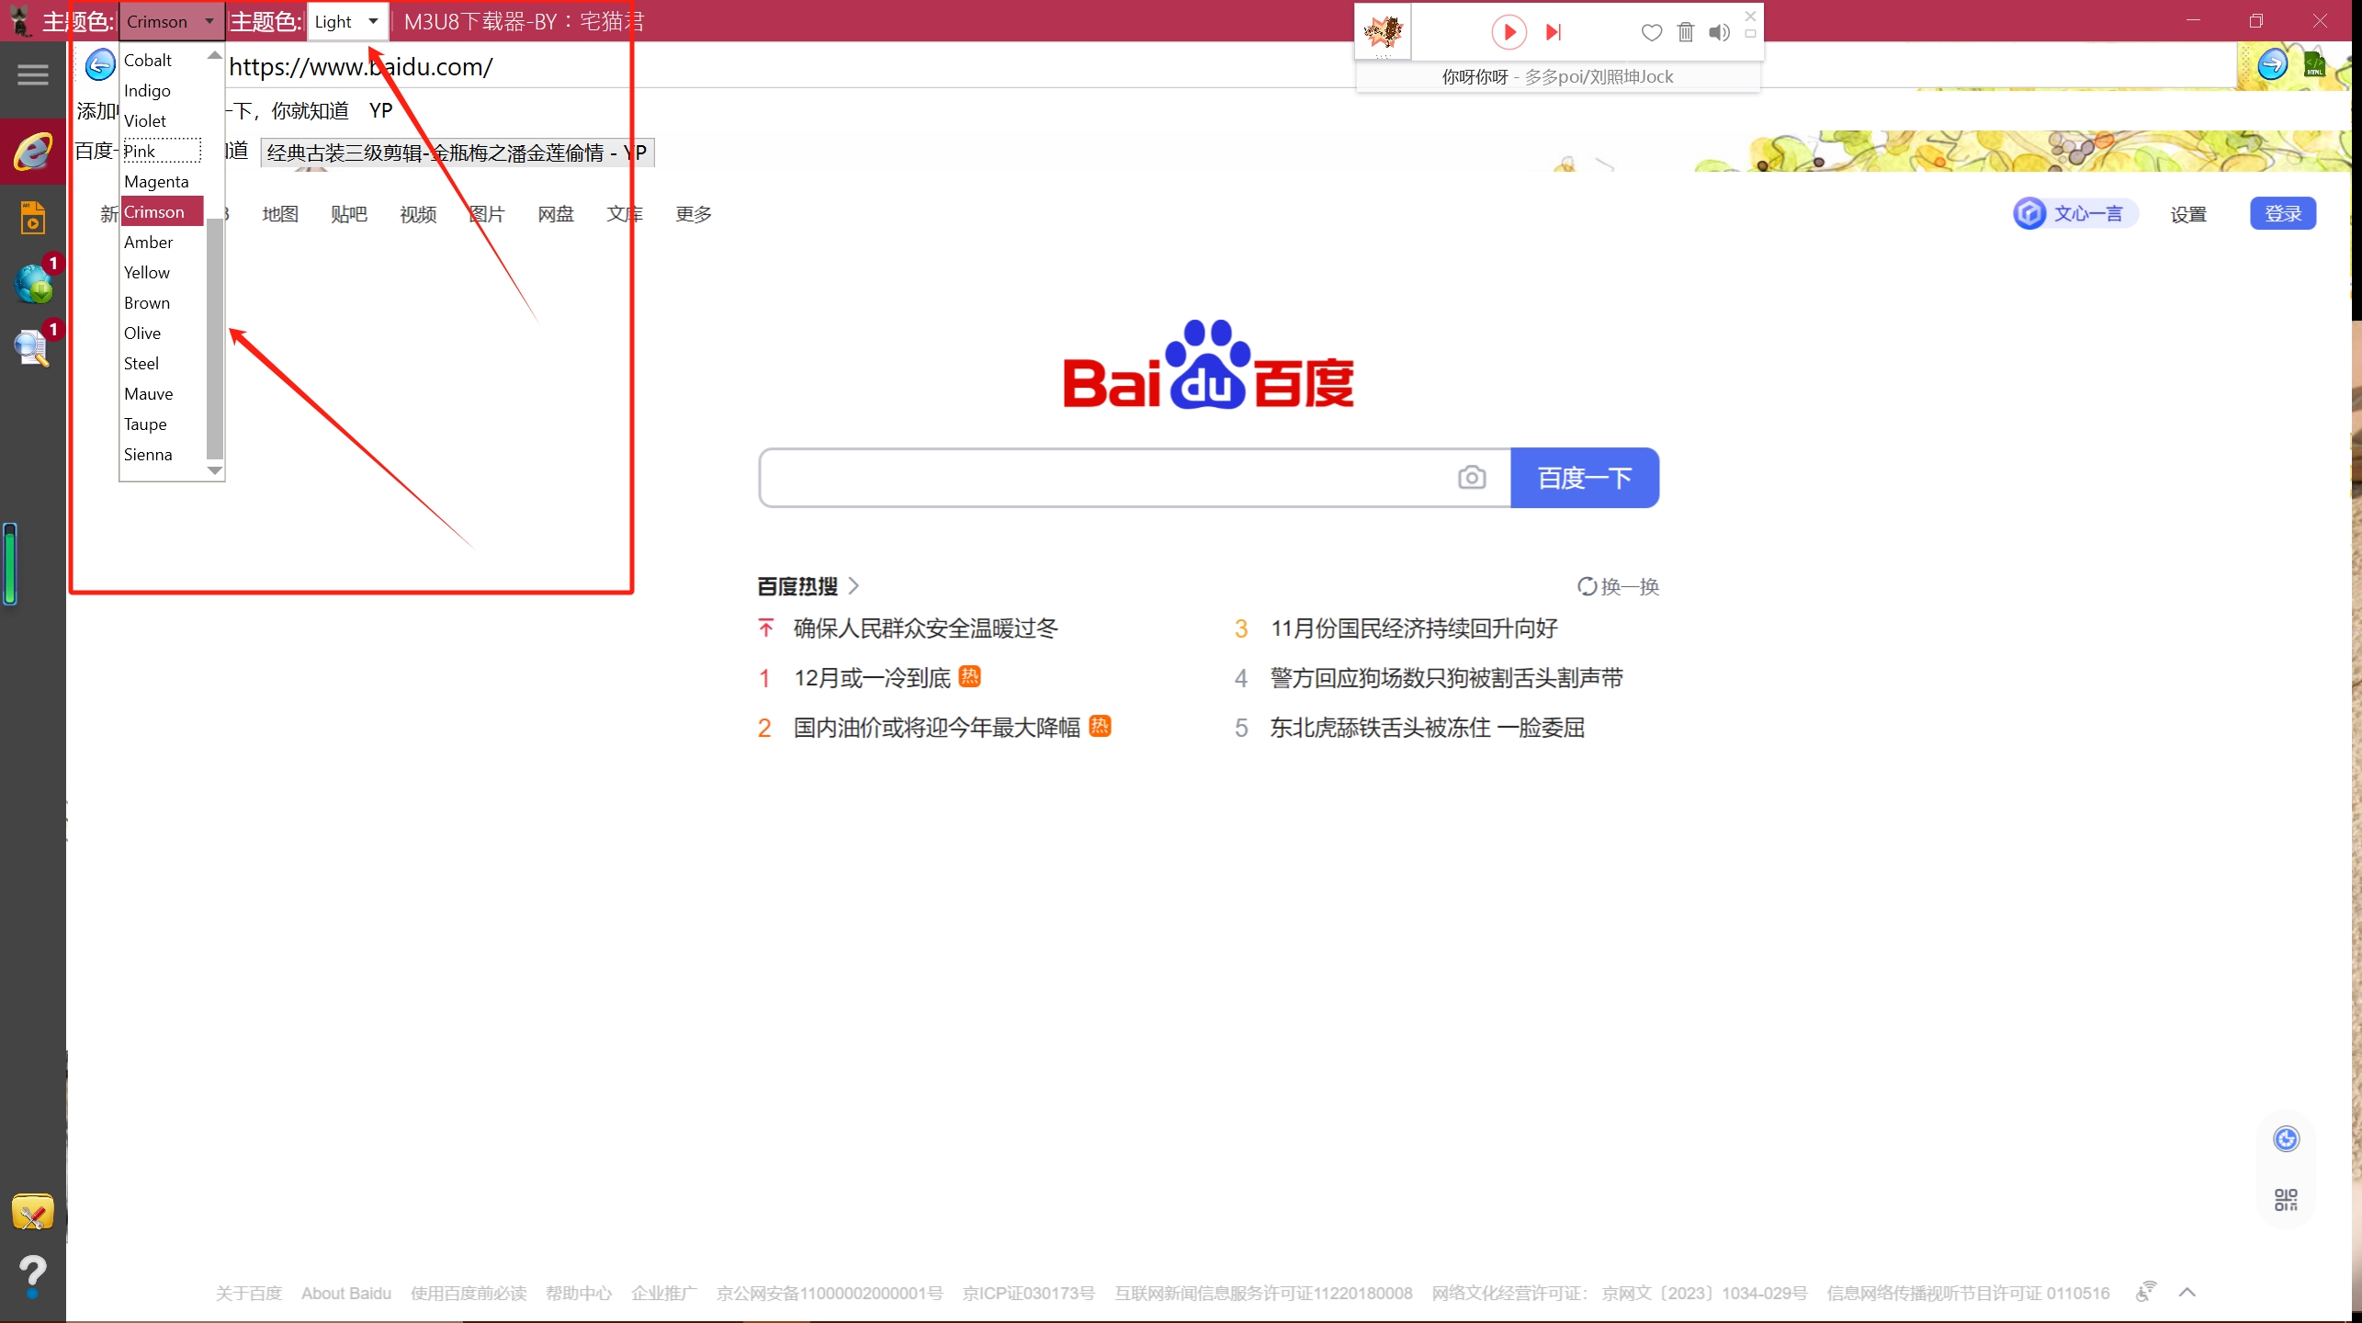Click the Baidu logo
The height and width of the screenshot is (1323, 2362).
tap(1209, 366)
